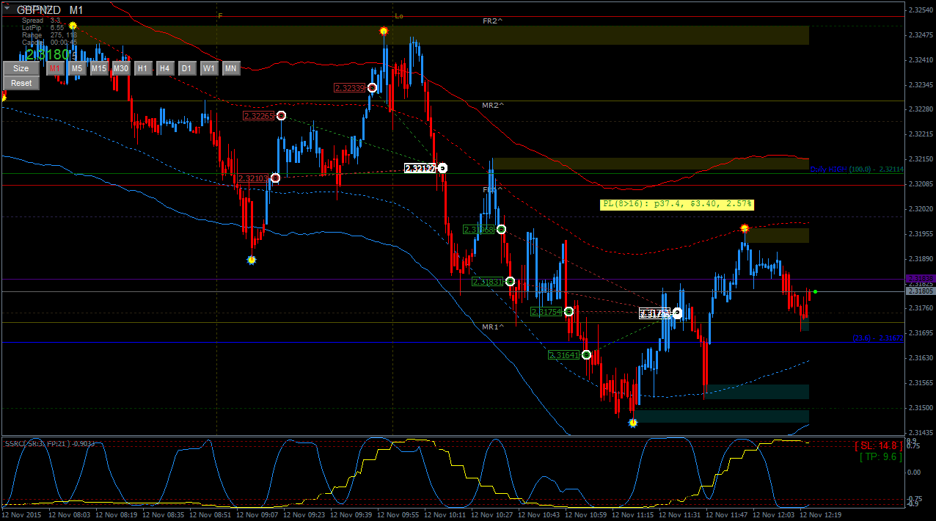The width and height of the screenshot is (936, 521).
Task: Click the MR1^ level label
Action: 492,327
